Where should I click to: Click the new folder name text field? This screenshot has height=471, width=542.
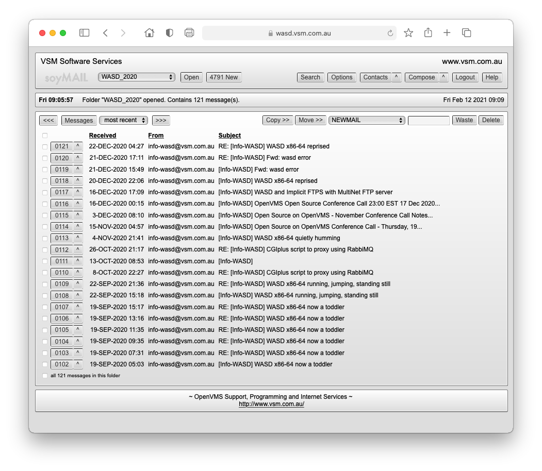(429, 120)
